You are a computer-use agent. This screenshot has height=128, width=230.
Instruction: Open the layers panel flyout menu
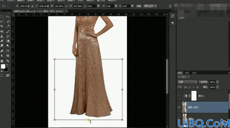coord(229,73)
